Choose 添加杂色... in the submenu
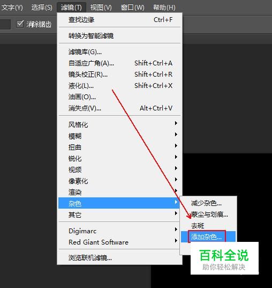 [x=208, y=237]
